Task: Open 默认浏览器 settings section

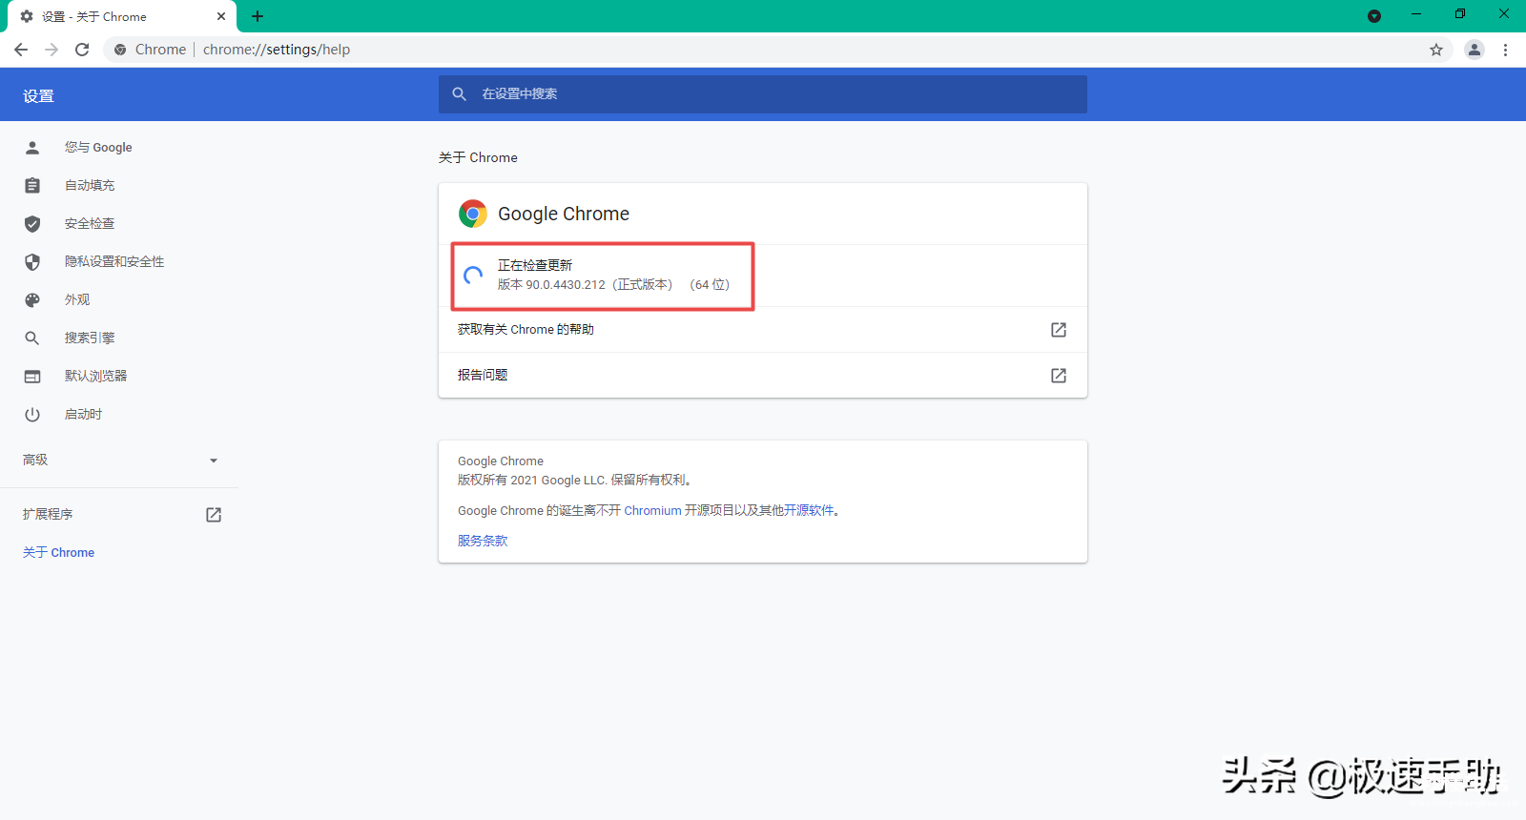Action: [x=95, y=377]
